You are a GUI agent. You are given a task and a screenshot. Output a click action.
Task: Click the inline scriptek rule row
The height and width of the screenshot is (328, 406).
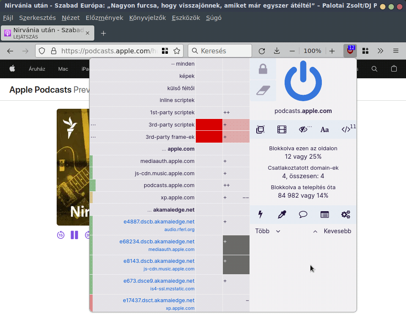[x=170, y=100]
